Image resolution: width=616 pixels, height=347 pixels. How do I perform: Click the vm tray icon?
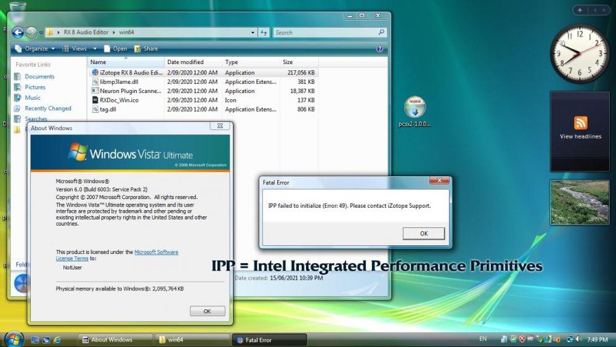point(530,339)
